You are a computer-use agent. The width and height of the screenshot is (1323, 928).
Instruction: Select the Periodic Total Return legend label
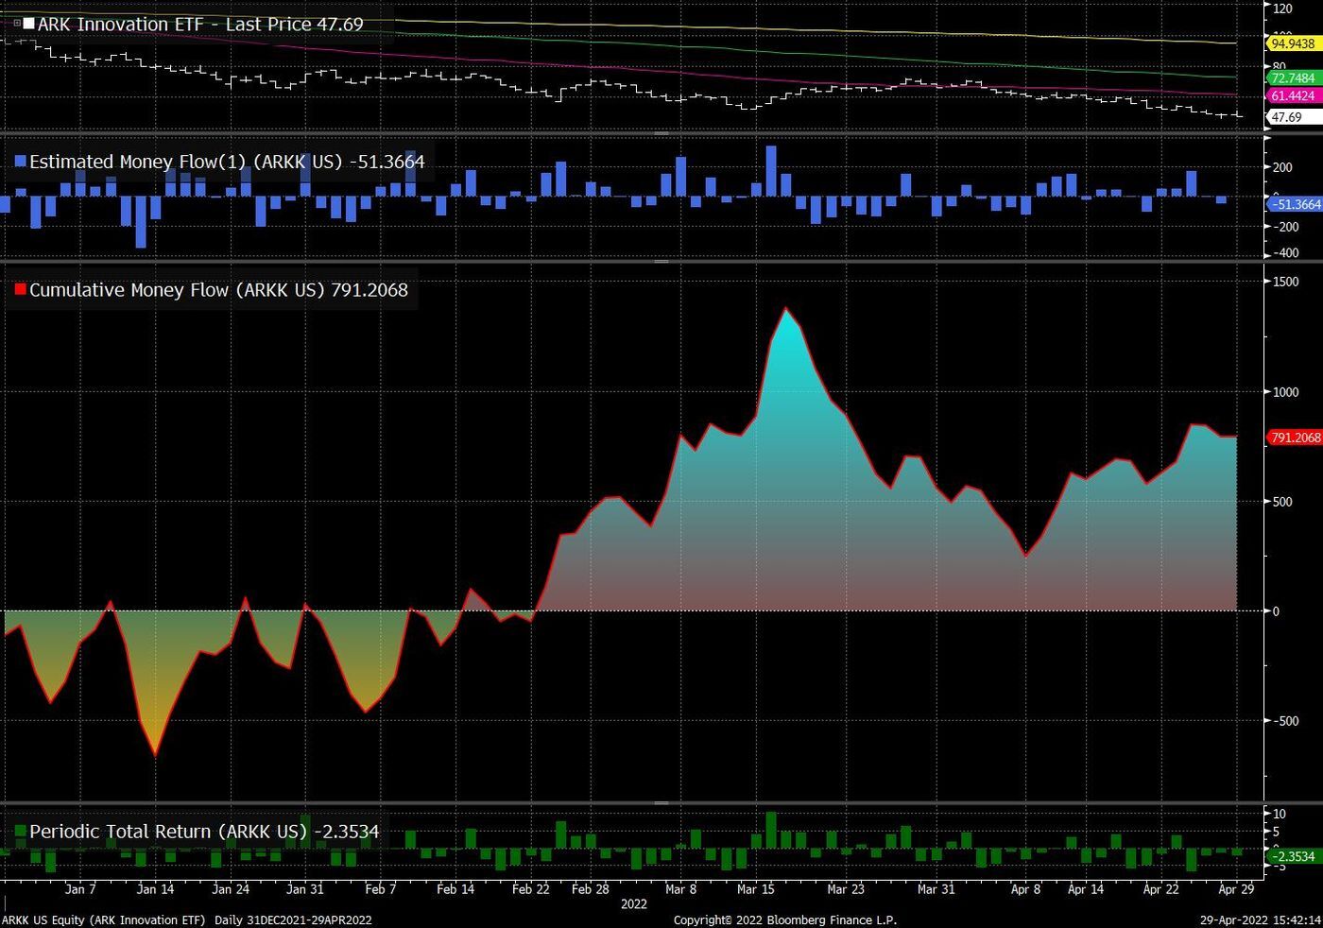(x=204, y=832)
